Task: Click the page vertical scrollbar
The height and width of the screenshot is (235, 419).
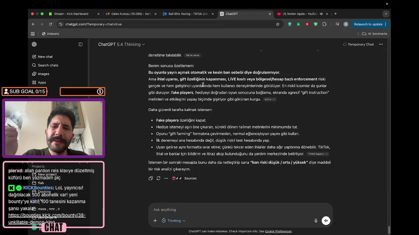Action: pyautogui.click(x=389, y=230)
